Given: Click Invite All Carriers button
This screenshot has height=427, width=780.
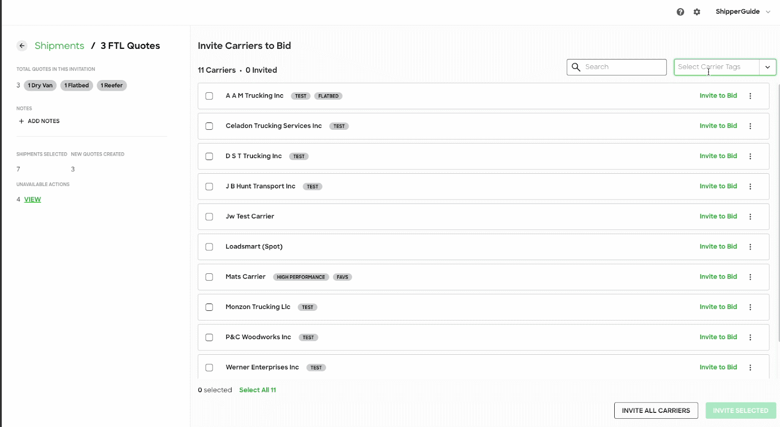Looking at the screenshot, I should click(656, 410).
